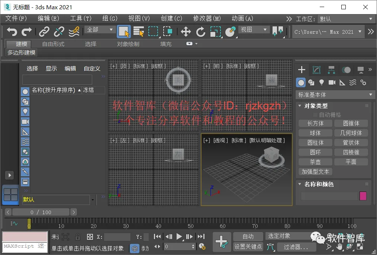Open the 标准基本体 dropdown
Image resolution: width=377 pixels, height=255 pixels.
[x=335, y=95]
